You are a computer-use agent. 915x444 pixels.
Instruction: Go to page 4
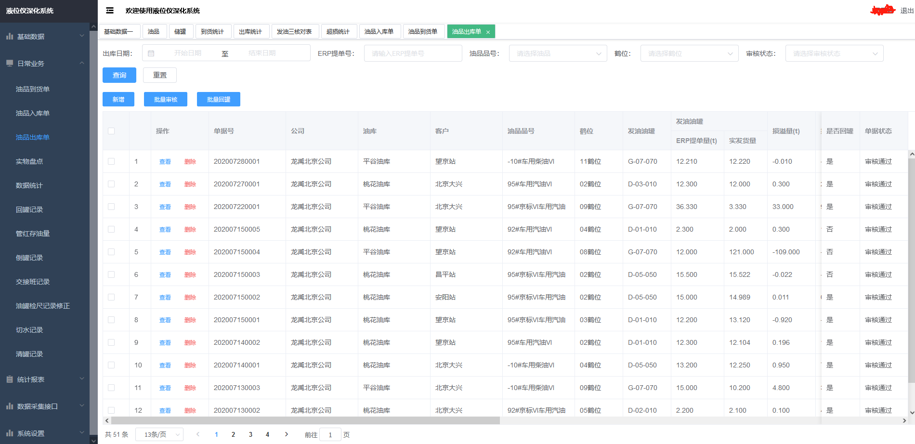267,434
